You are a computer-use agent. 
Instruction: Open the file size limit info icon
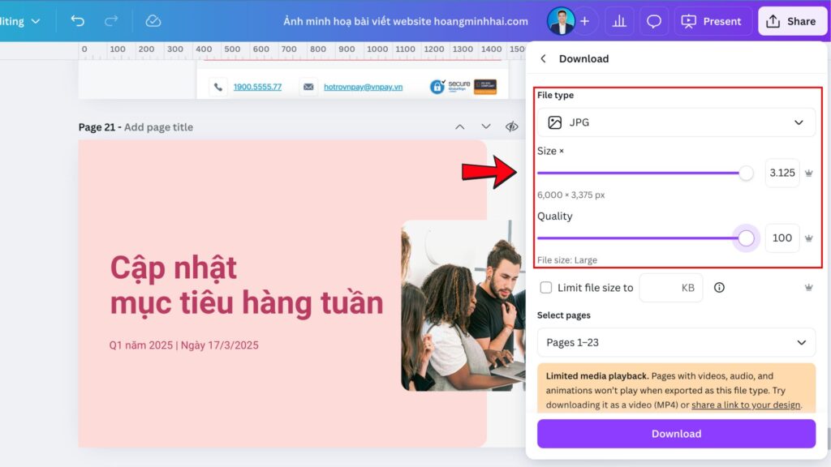click(719, 288)
